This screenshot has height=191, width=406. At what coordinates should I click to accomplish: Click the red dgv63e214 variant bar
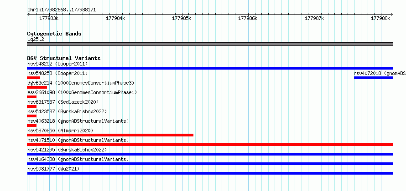37,87
